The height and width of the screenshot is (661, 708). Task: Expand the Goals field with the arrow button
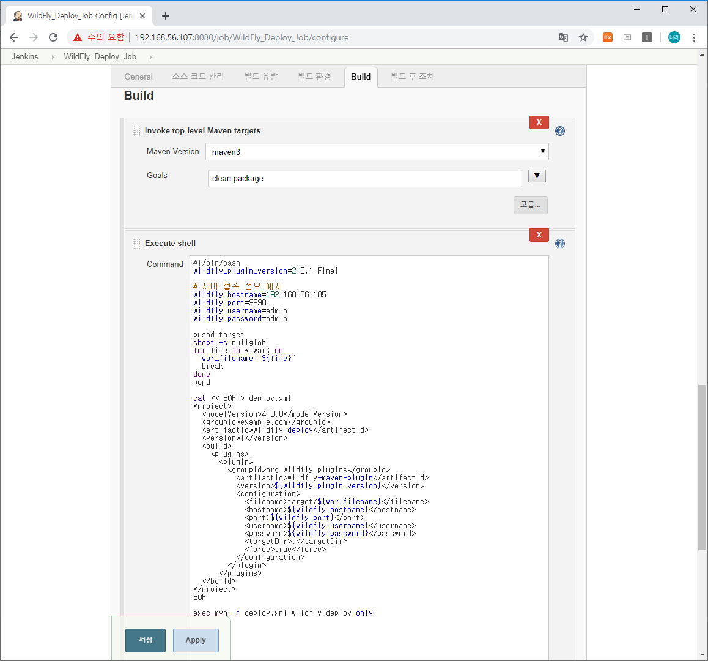tap(537, 176)
